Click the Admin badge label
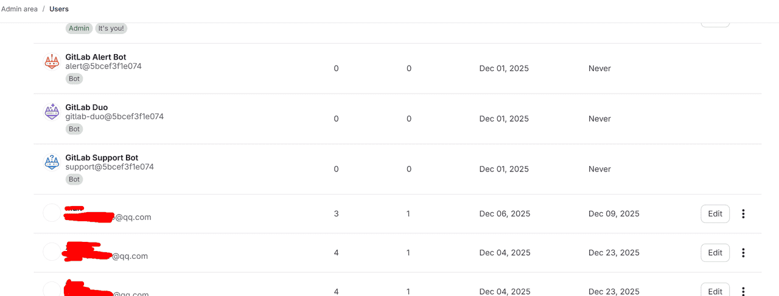Image resolution: width=779 pixels, height=296 pixels. pos(79,29)
